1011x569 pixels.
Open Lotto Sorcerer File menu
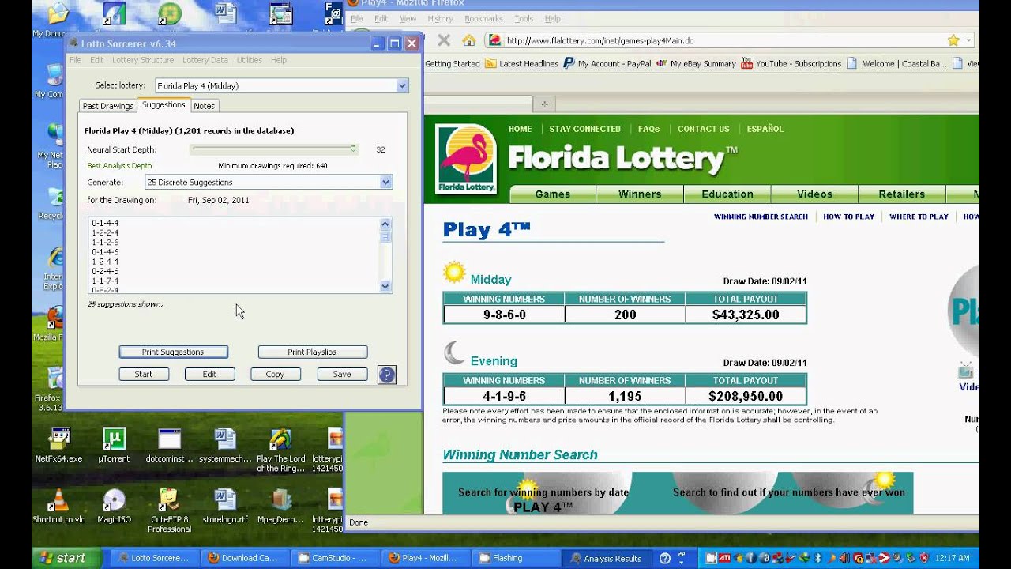tap(75, 60)
